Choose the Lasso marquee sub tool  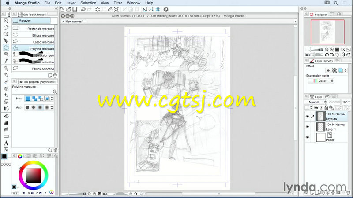[34, 42]
